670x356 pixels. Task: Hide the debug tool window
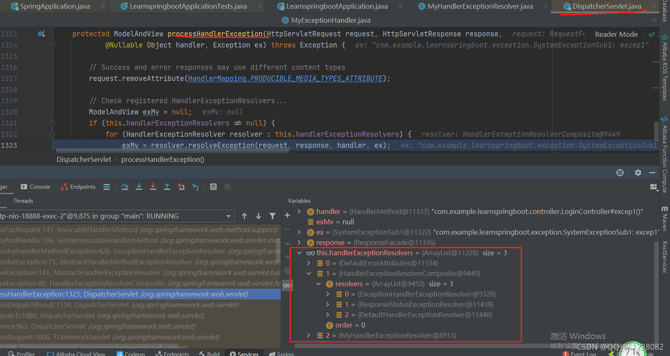652,173
